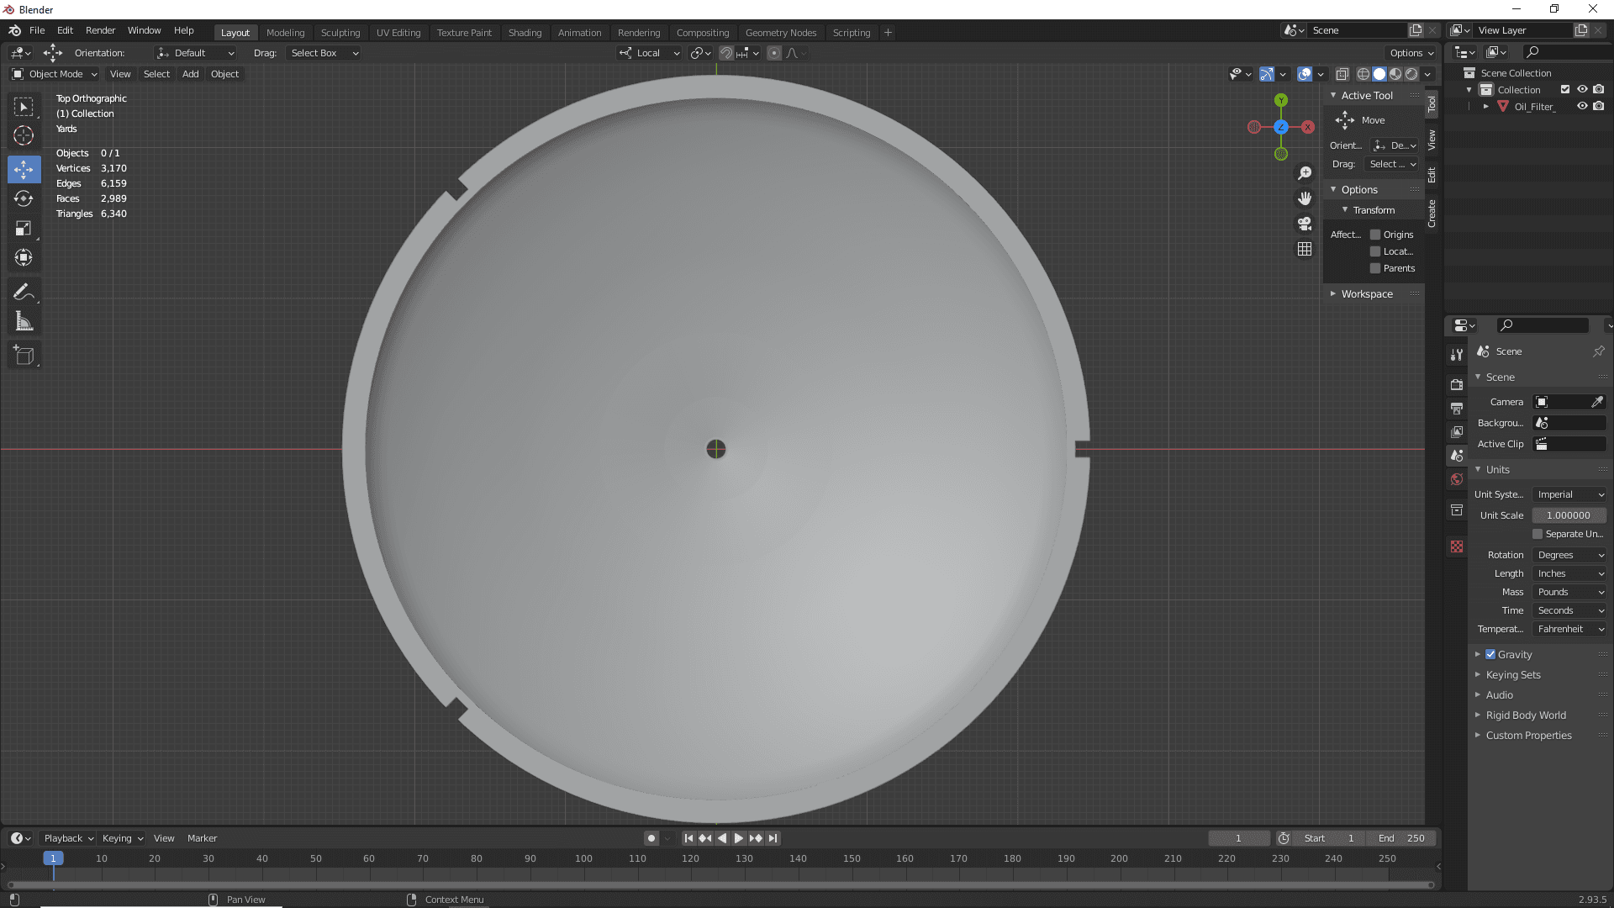Switch to Geometry Nodes workspace tab
The width and height of the screenshot is (1614, 908).
(x=780, y=33)
